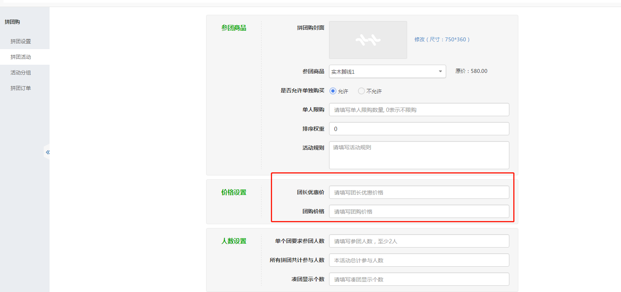Click the 团购价格 input field
This screenshot has height=292, width=621.
point(419,211)
